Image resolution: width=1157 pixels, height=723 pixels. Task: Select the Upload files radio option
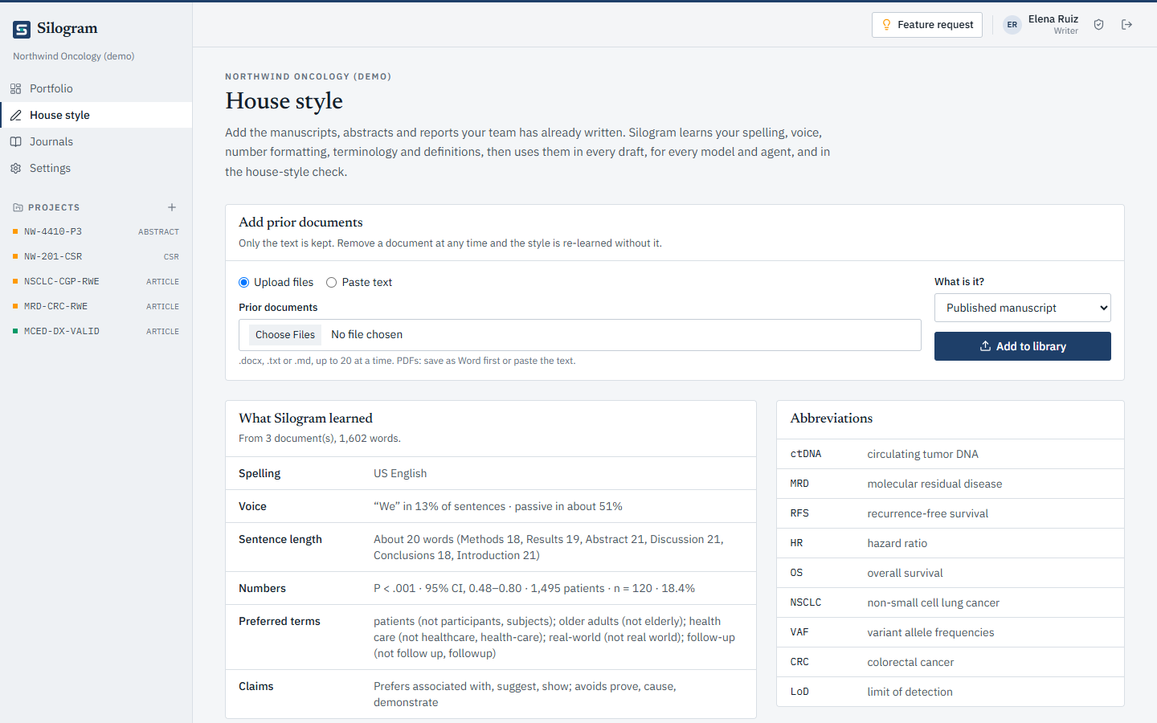(x=244, y=282)
